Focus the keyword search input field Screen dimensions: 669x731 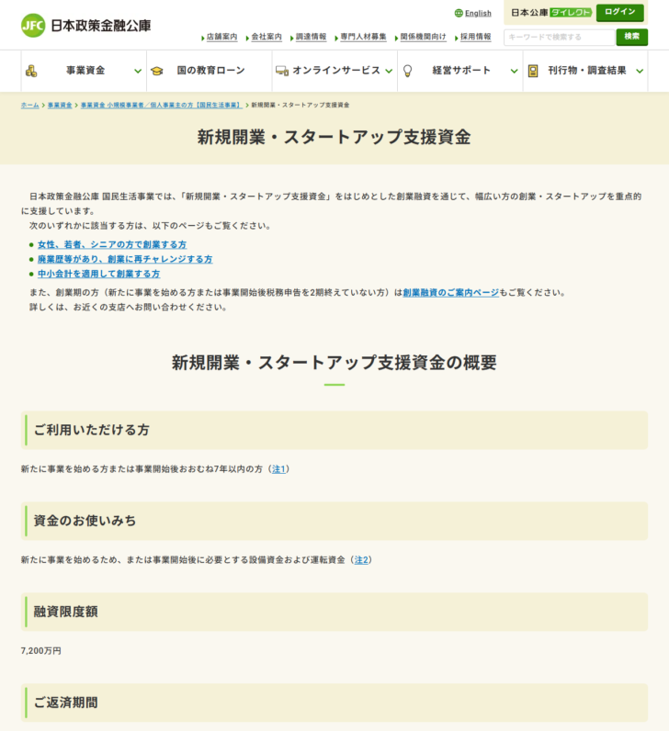(560, 38)
